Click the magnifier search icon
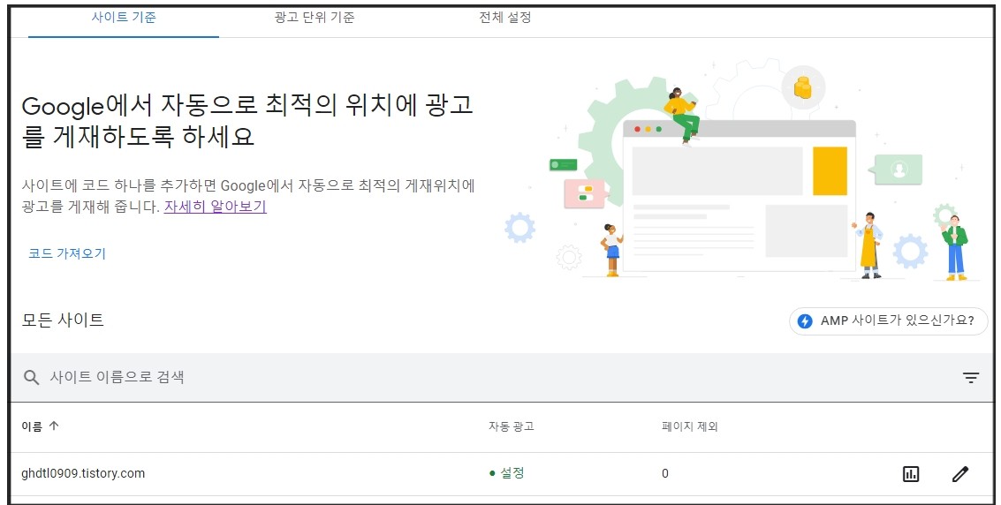This screenshot has width=1001, height=505. 31,378
